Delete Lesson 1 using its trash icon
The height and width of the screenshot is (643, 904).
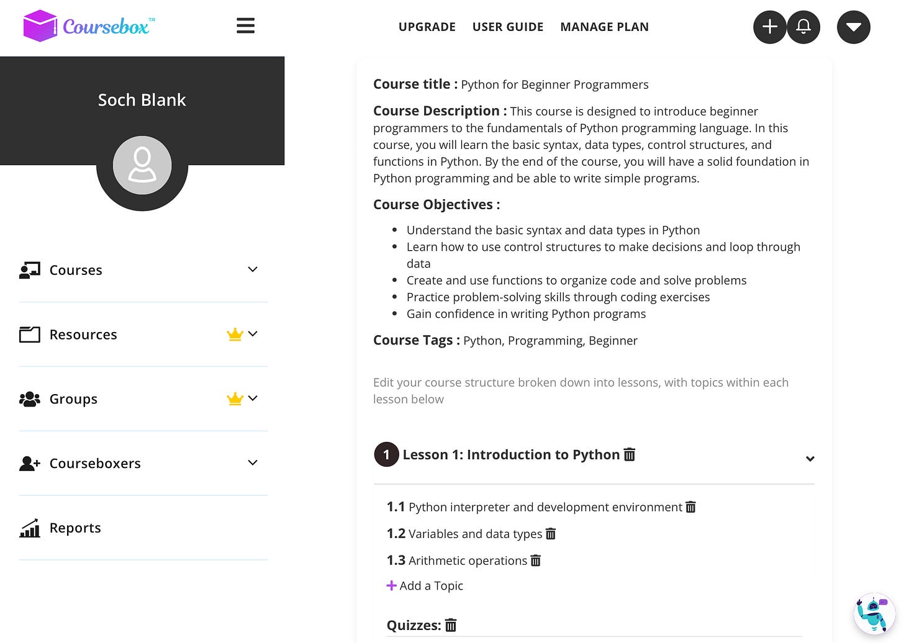(x=629, y=454)
